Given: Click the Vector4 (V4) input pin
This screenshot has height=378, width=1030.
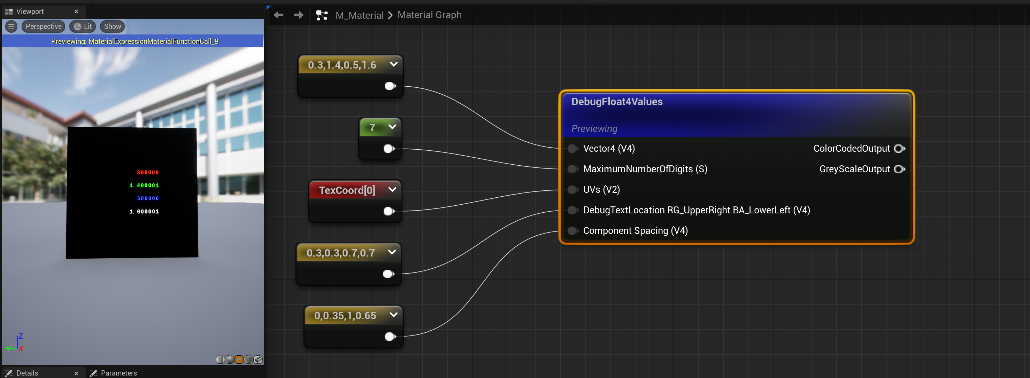Looking at the screenshot, I should 572,149.
